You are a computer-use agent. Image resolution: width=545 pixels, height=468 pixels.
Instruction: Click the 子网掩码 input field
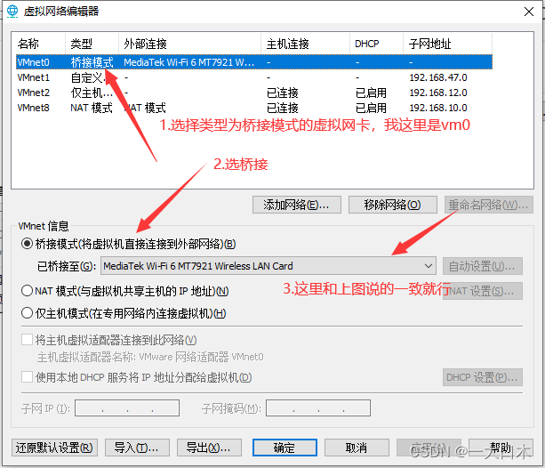318,407
